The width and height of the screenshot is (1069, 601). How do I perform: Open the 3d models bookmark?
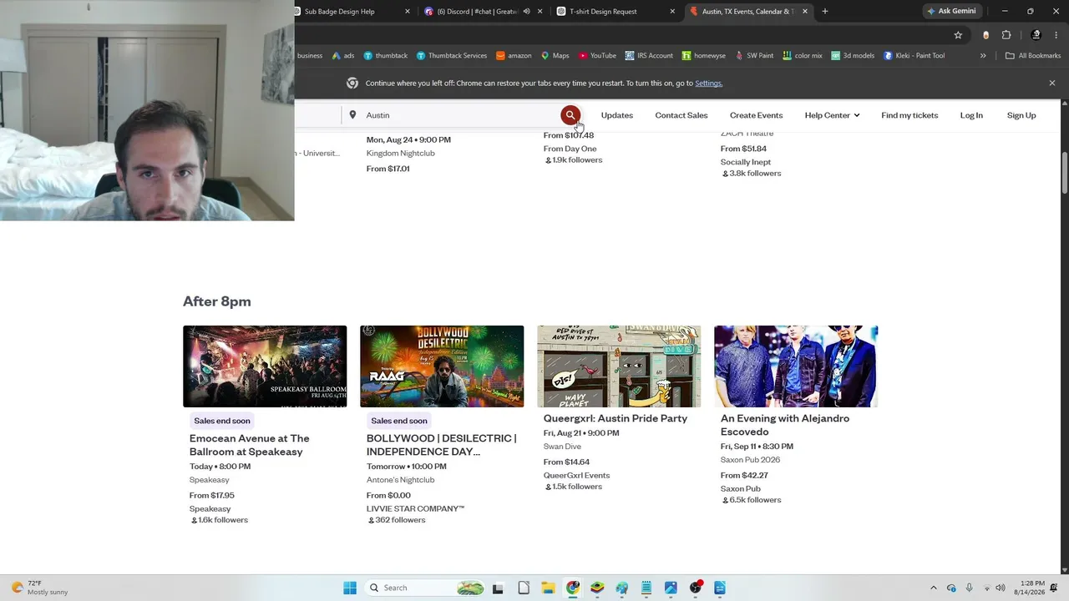pos(852,56)
